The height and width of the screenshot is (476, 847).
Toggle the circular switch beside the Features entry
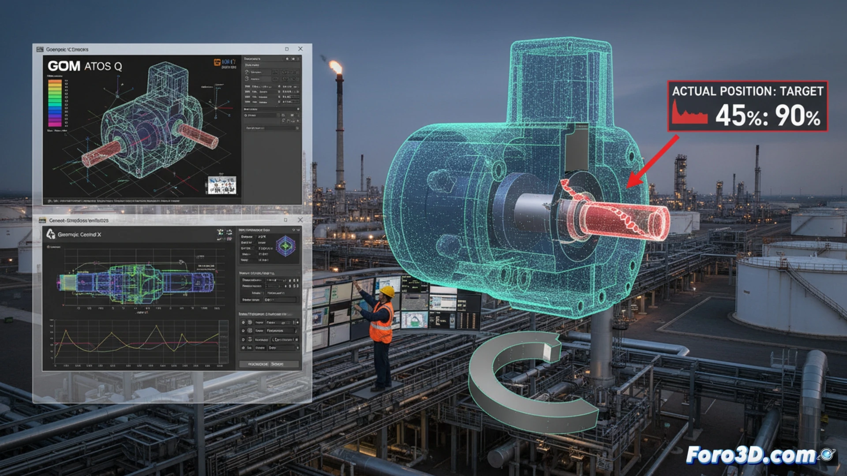pyautogui.click(x=244, y=331)
